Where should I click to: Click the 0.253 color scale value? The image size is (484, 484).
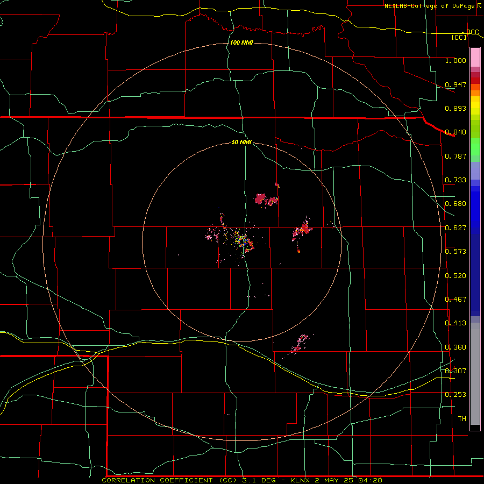(455, 395)
